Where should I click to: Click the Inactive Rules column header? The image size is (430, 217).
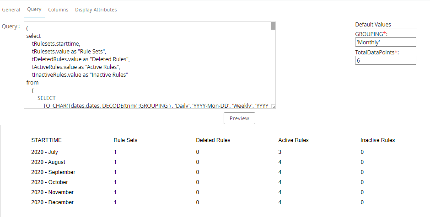pos(377,140)
